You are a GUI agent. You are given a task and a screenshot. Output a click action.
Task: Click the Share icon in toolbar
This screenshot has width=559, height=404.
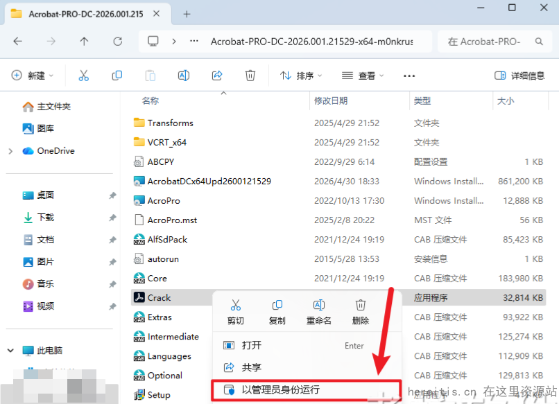point(217,76)
